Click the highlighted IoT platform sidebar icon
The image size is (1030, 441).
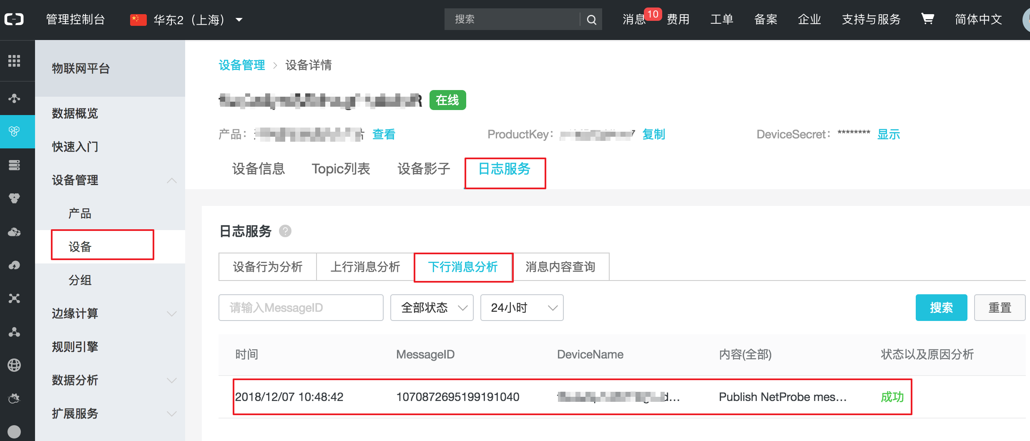coord(14,132)
